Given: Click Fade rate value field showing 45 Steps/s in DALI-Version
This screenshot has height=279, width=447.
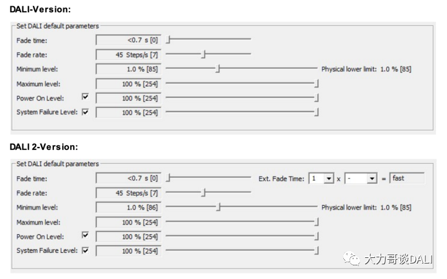Looking at the screenshot, I should coord(129,55).
